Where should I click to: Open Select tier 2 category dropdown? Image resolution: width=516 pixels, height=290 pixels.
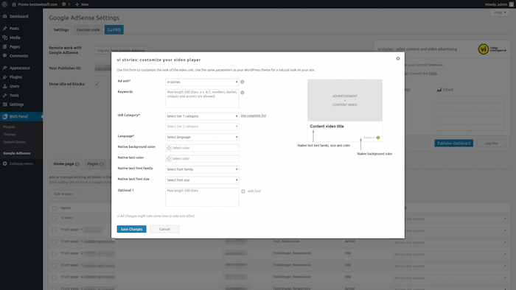(202, 127)
